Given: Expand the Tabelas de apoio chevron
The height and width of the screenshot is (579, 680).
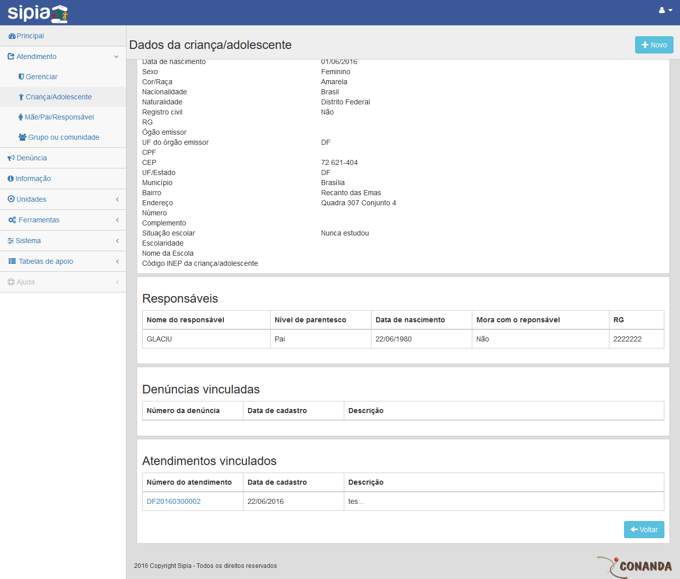Looking at the screenshot, I should point(117,261).
